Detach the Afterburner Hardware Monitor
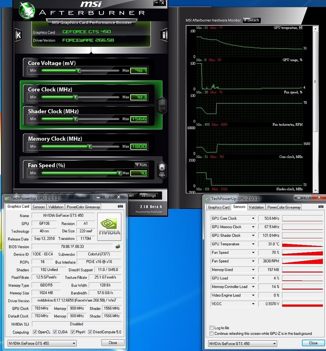The height and width of the screenshot is (351, 326). 251,20
